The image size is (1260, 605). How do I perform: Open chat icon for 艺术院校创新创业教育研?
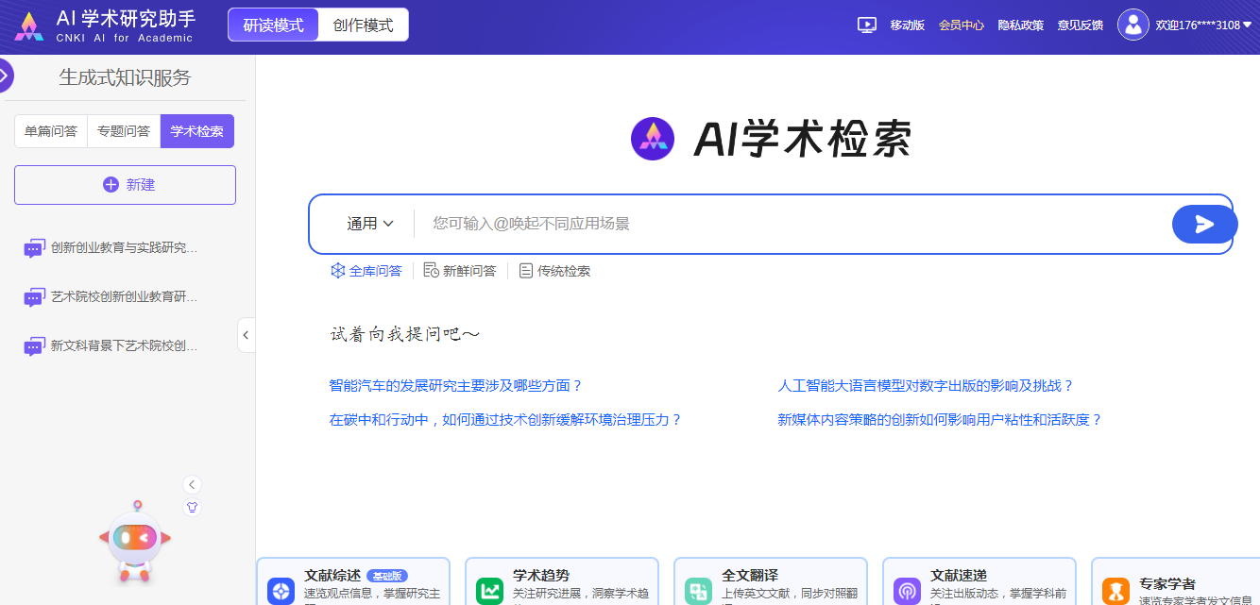coord(34,297)
